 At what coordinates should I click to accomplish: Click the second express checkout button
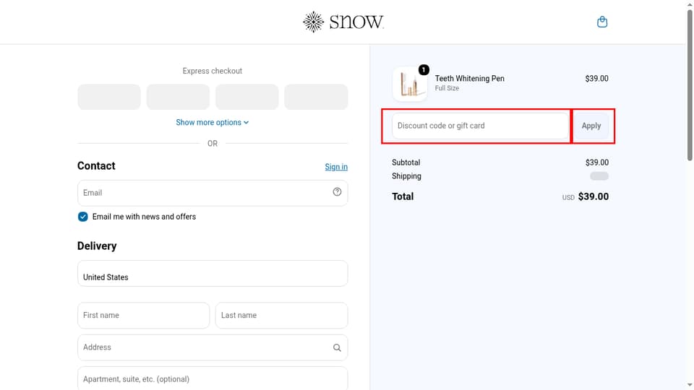tap(178, 97)
